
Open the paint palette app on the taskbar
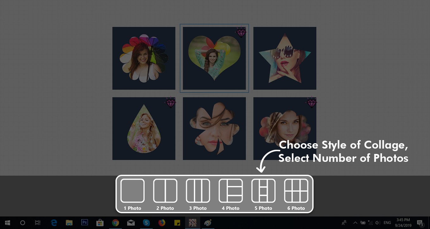208,223
